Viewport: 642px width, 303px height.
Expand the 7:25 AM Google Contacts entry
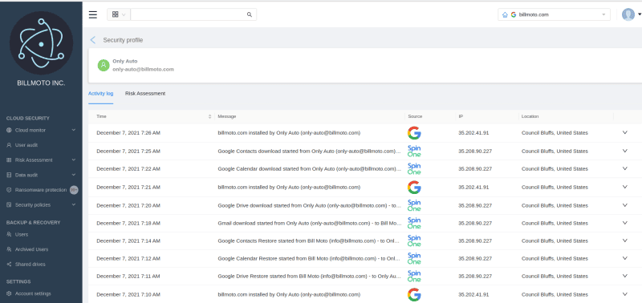click(625, 151)
